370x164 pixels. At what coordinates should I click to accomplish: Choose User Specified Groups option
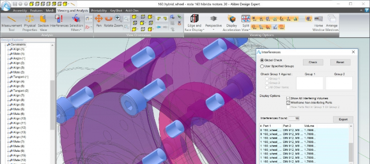262,66
